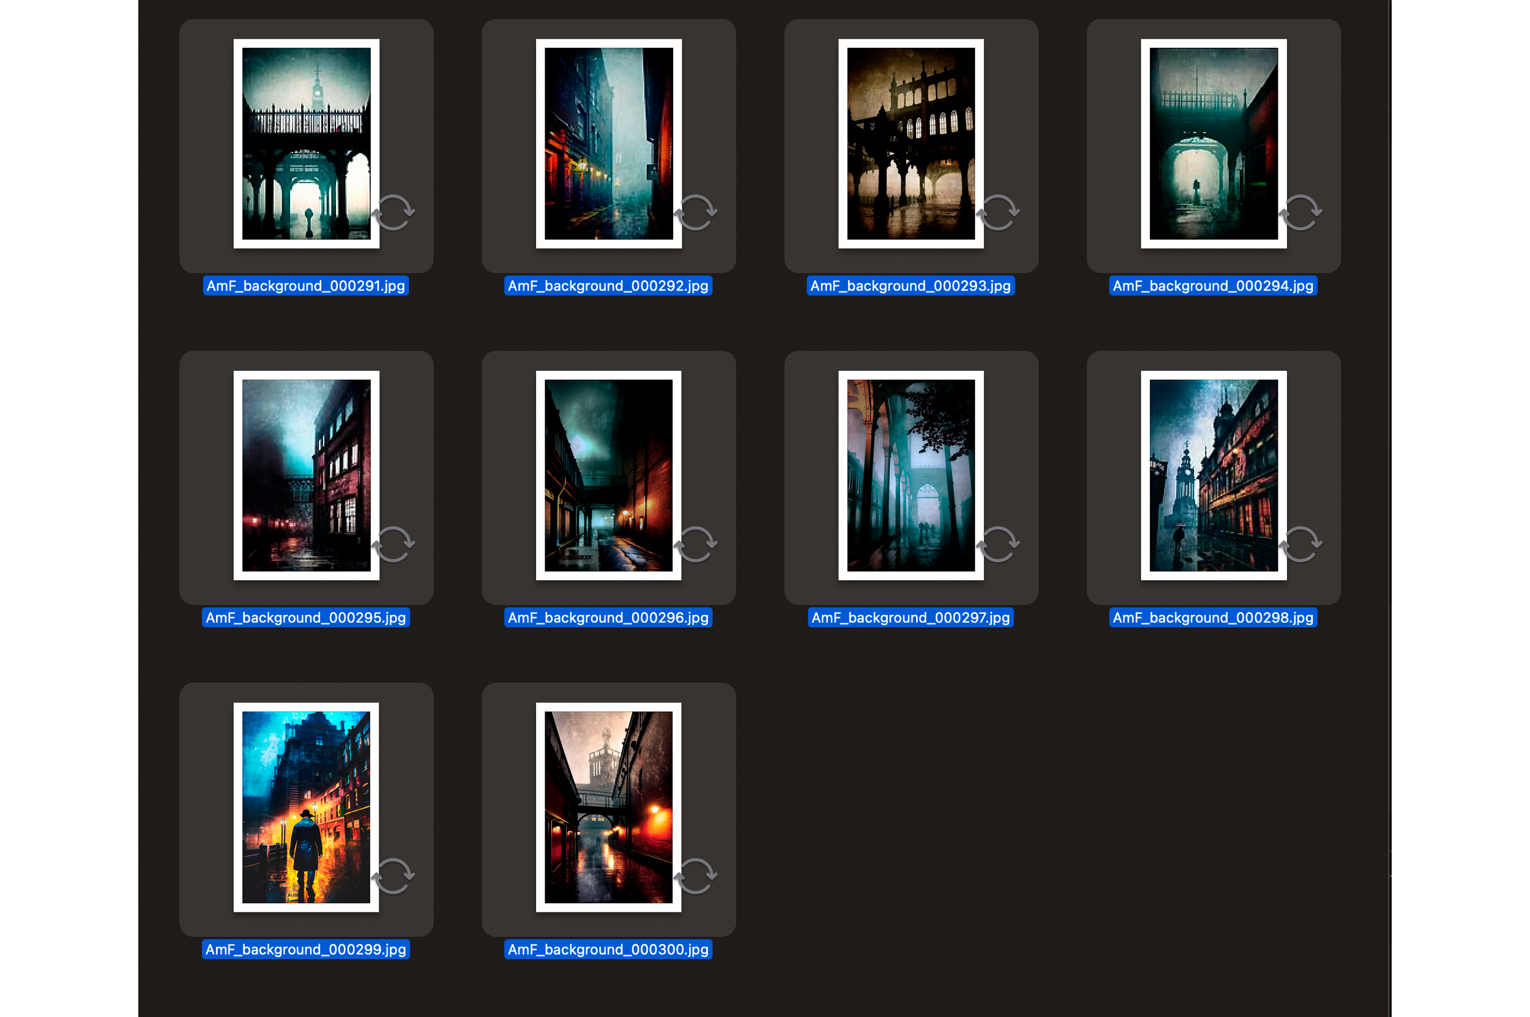Screen dimensions: 1530x1017
Task: Select man in hat thumbnail 000299
Action: (306, 807)
